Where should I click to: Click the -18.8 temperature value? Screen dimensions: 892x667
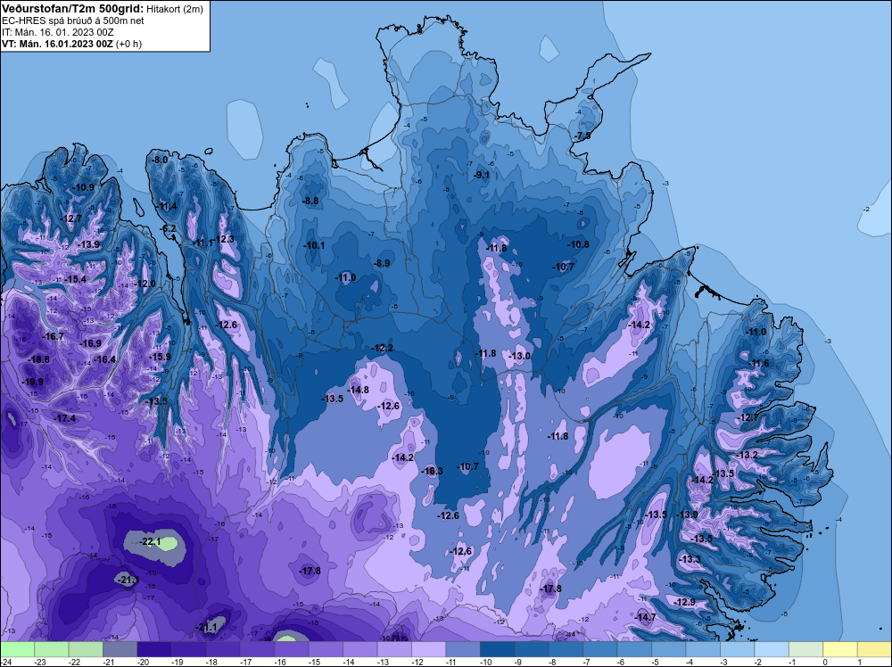pyautogui.click(x=39, y=359)
